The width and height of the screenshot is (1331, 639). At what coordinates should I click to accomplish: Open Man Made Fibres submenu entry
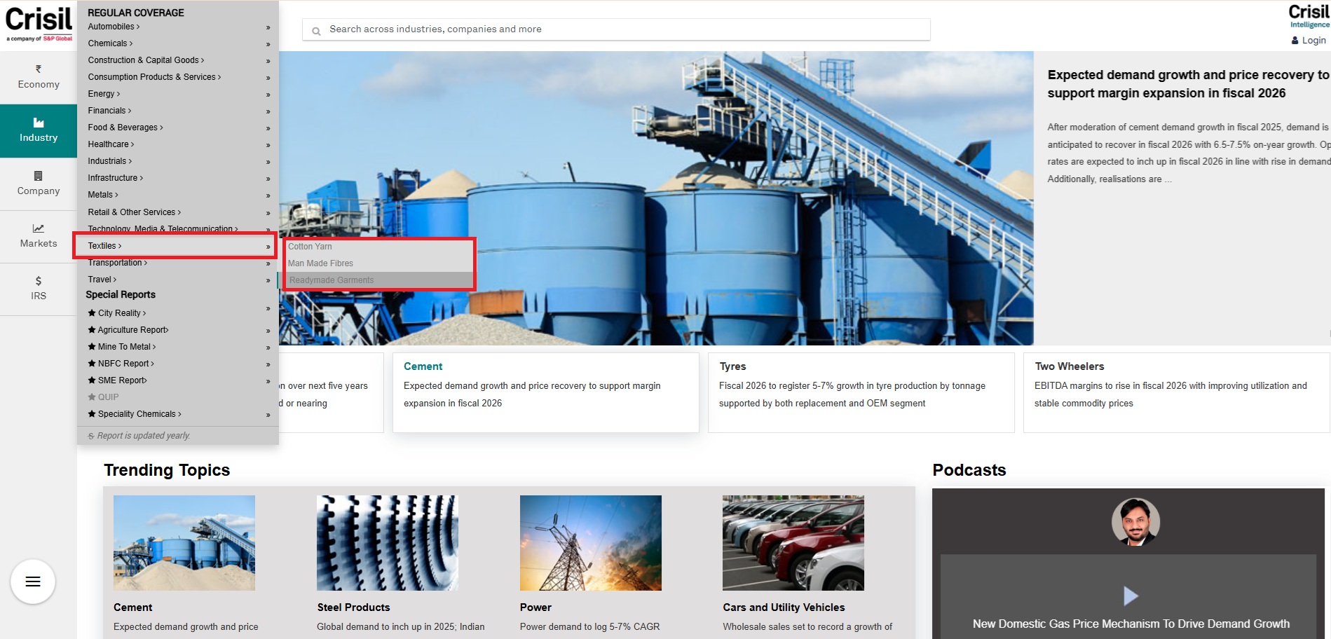tap(320, 263)
